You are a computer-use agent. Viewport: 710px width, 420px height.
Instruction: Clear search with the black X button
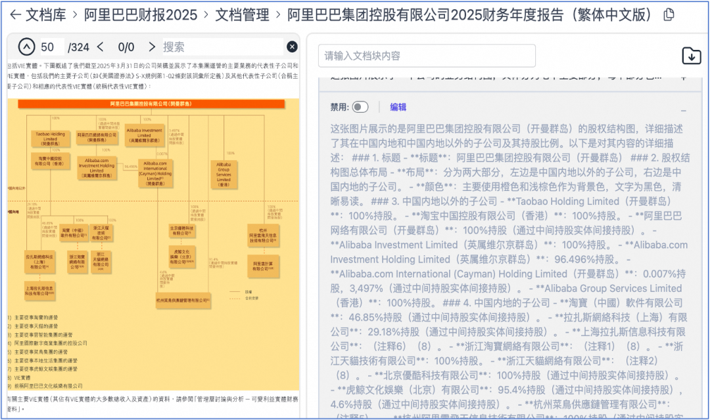[x=292, y=47]
